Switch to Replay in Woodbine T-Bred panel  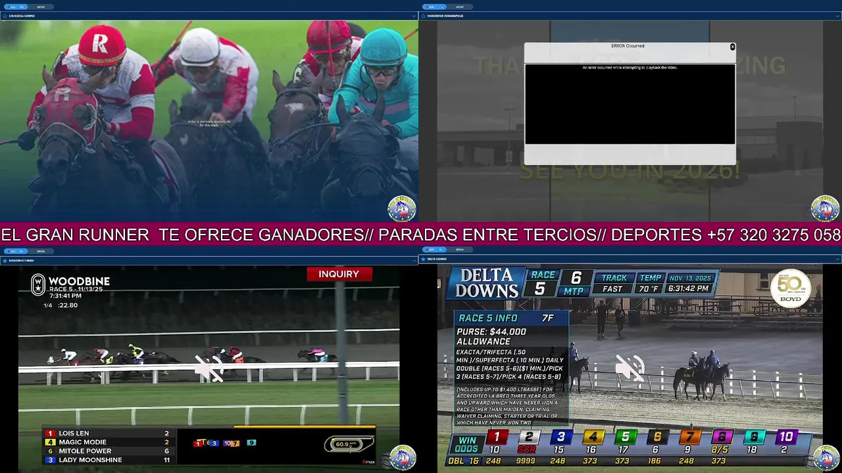41,251
